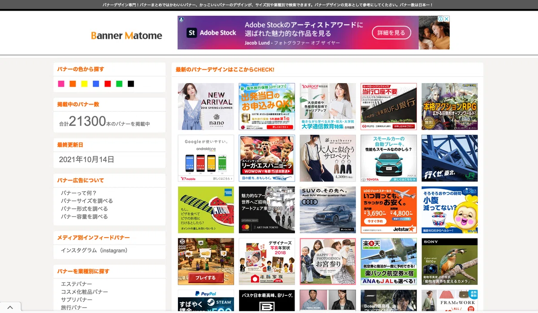Viewport: 538px width, 313px height.
Task: Browse the サプリバナー category
Action: click(x=77, y=300)
